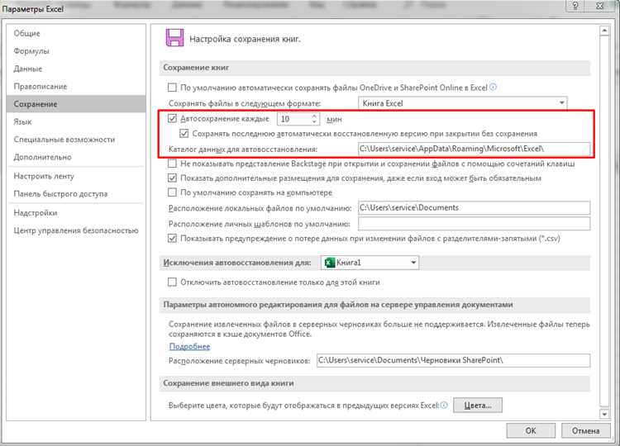Screen dimensions: 620x446
Task: Click the Расположение личных шаблонов input field
Action: pyautogui.click(x=475, y=224)
